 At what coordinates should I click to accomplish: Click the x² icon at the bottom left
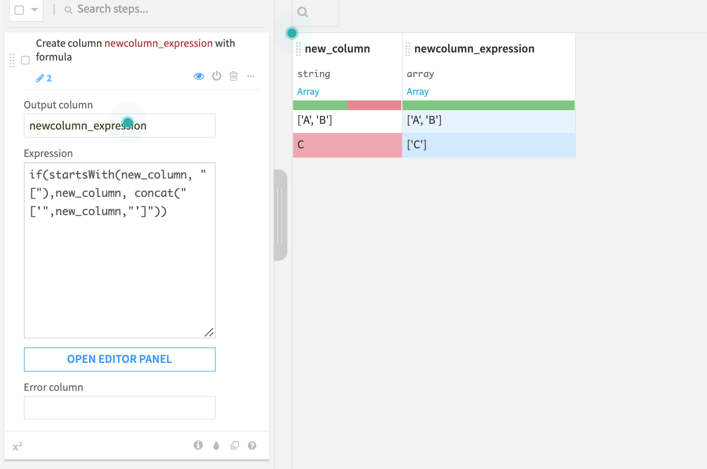tap(17, 445)
